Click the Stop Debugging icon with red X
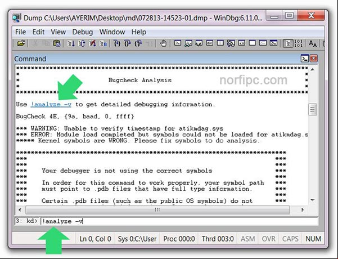 pyautogui.click(x=92, y=43)
